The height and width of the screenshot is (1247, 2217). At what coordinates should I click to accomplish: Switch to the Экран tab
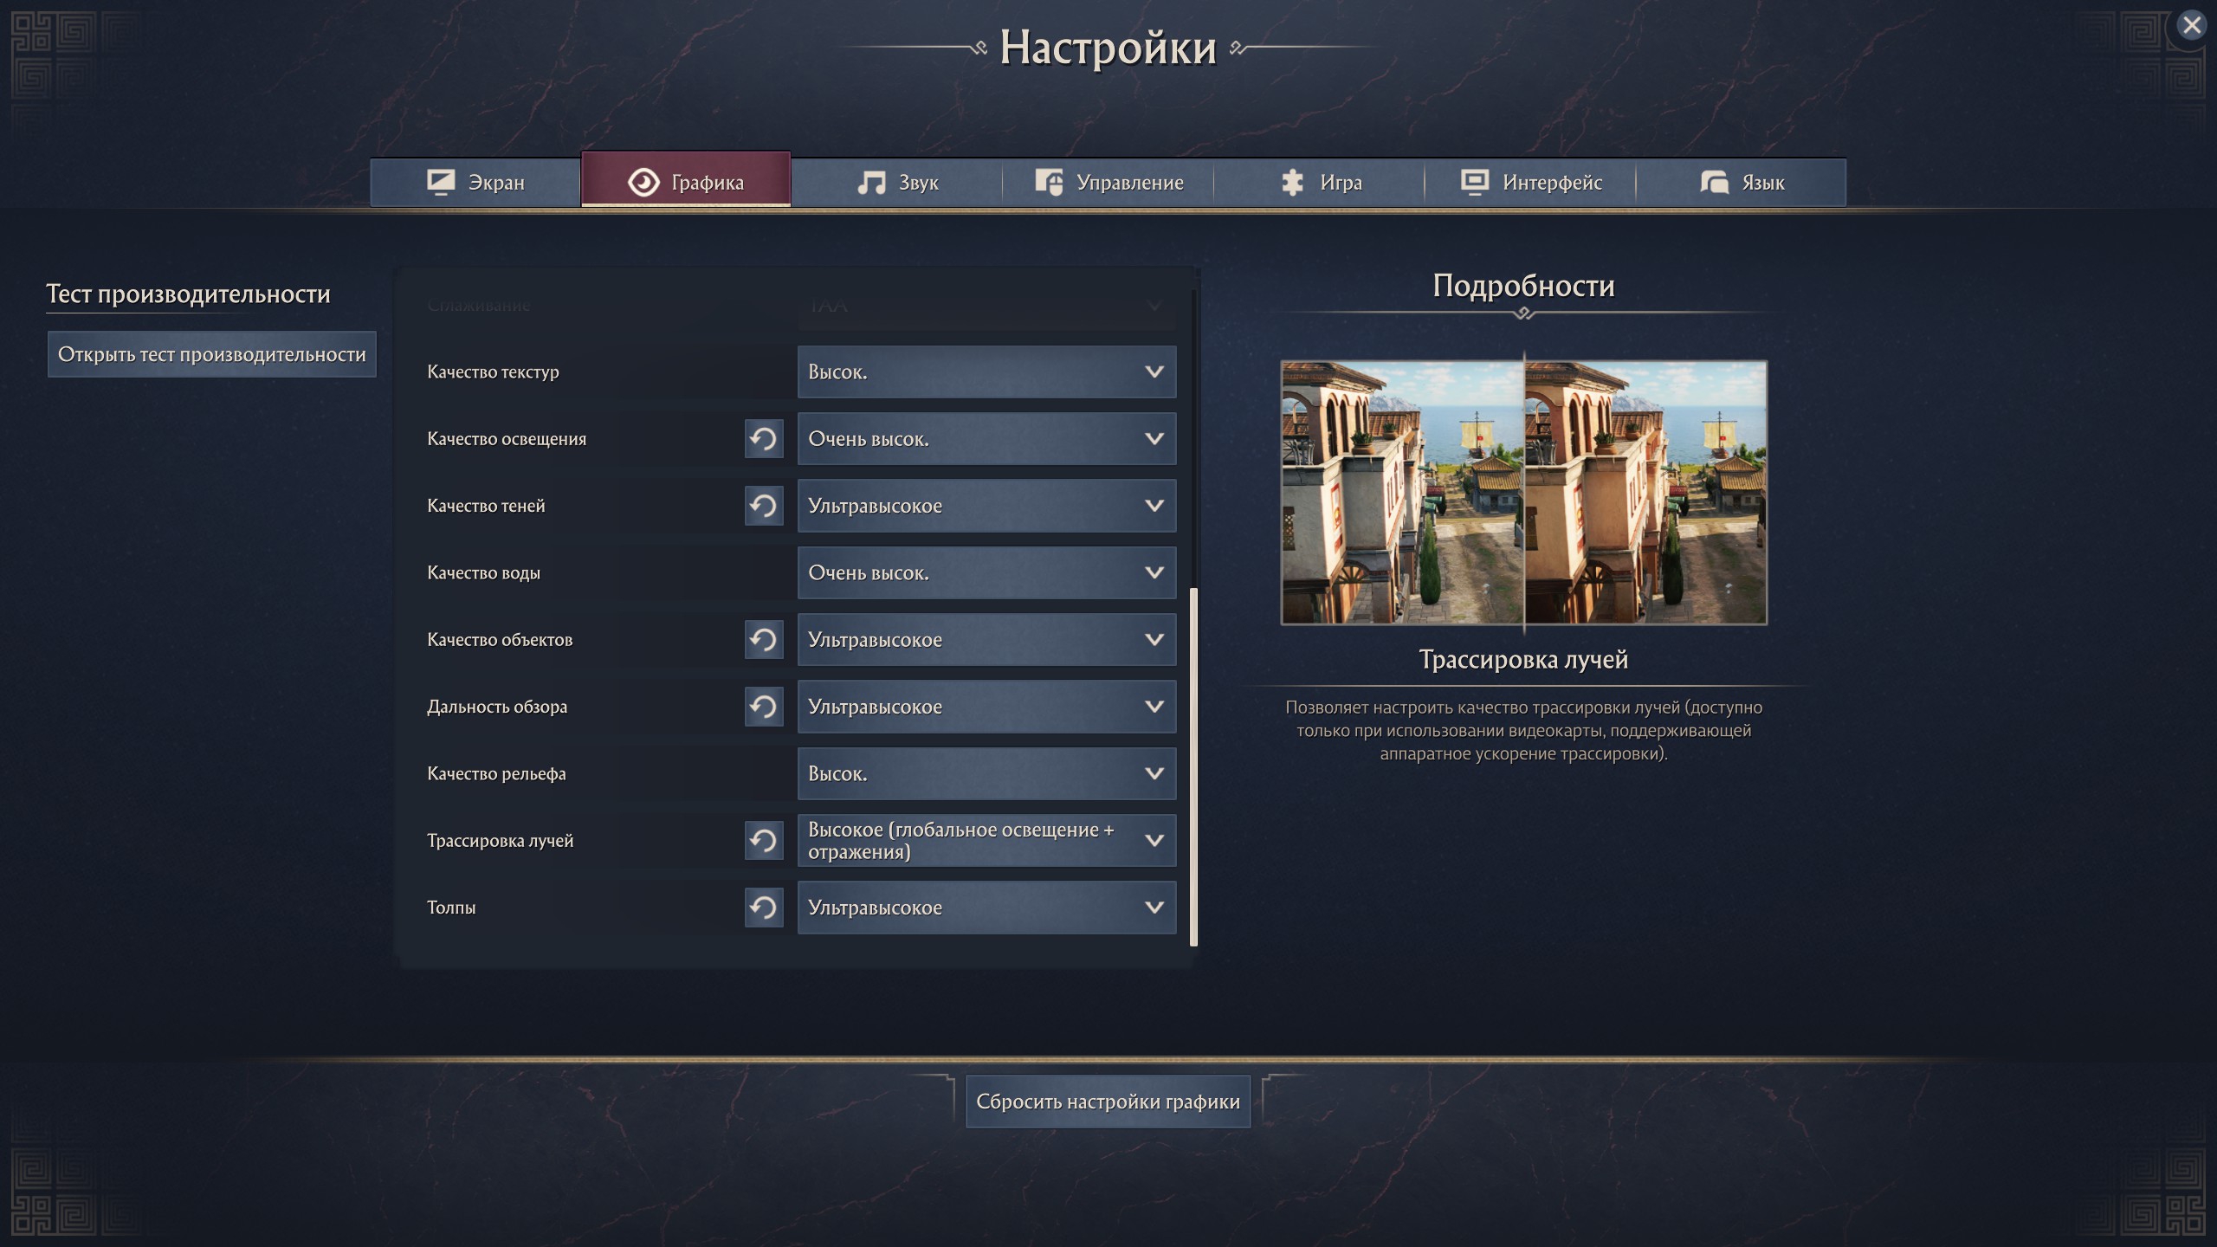point(475,183)
